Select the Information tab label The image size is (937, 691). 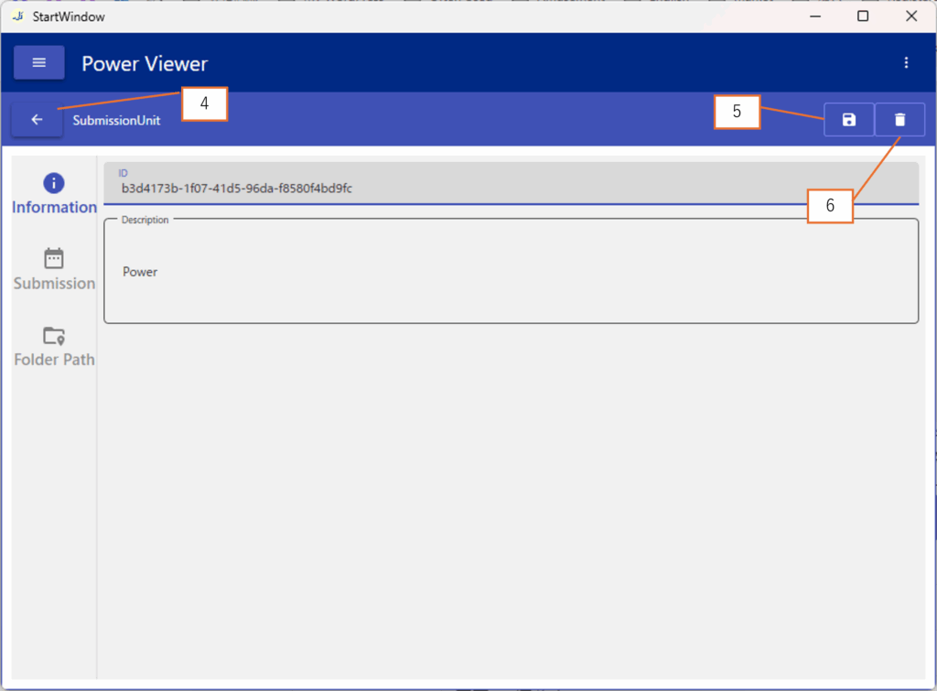click(54, 208)
